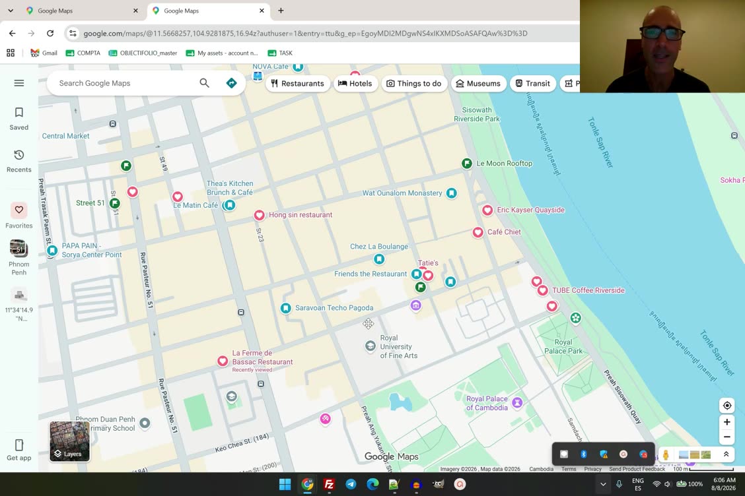
Task: Open the Layers map type thumbnail
Action: click(69, 441)
